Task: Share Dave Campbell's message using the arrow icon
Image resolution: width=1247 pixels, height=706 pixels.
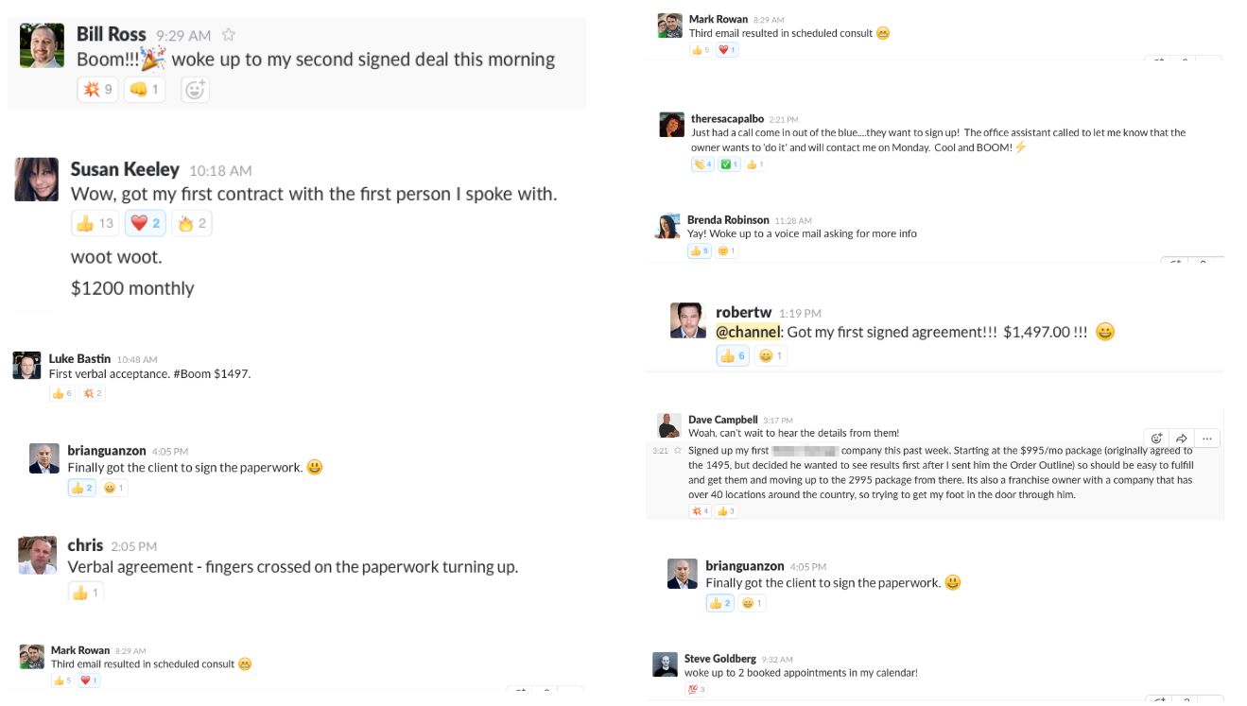Action: 1181,438
